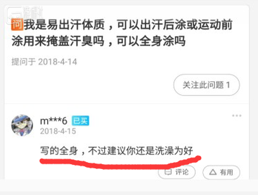Viewport: 258px width, 195px height.
Task: Click the blue 已买 purchased badge
Action: click(x=80, y=121)
